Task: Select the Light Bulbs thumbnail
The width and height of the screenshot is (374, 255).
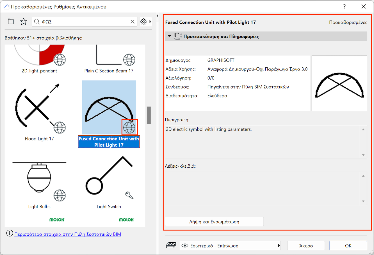Action: point(39,176)
